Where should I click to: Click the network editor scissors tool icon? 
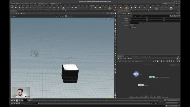click(x=153, y=61)
